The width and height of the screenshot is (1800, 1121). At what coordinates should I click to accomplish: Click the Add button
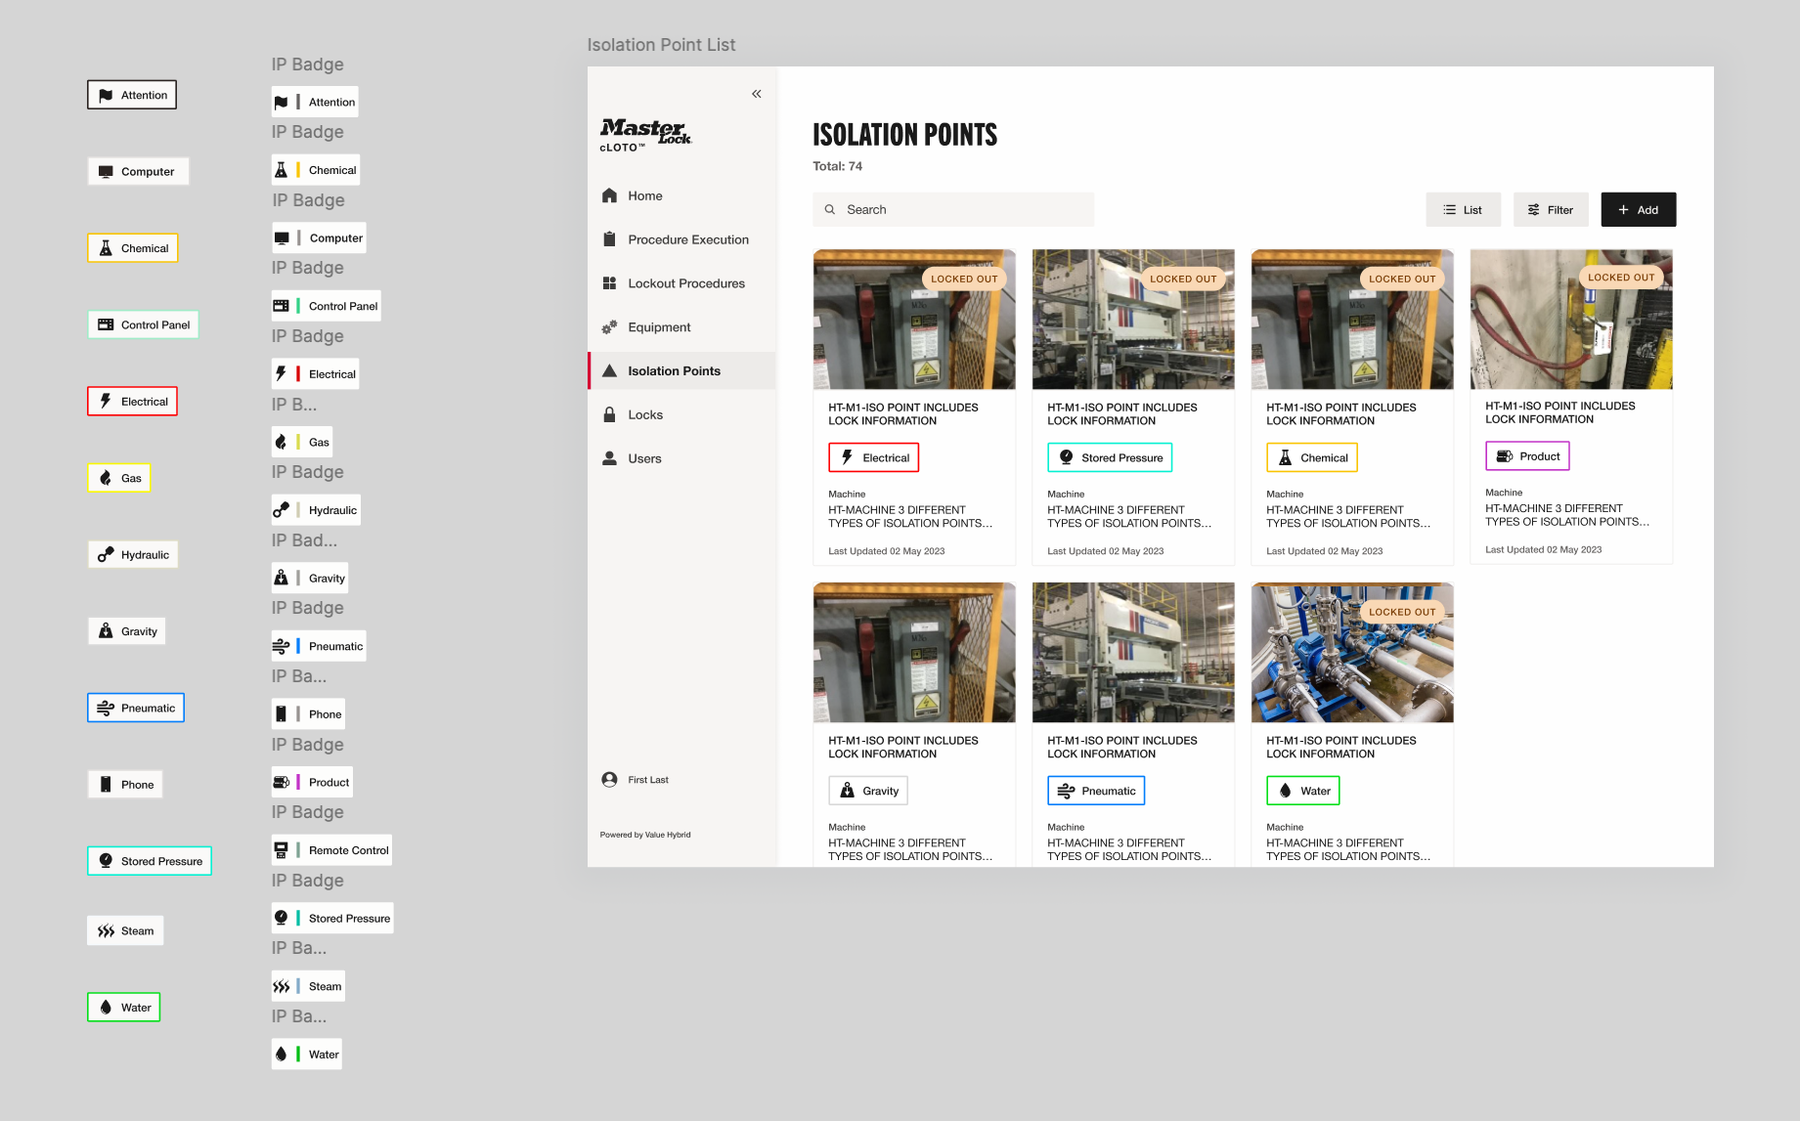click(x=1639, y=209)
